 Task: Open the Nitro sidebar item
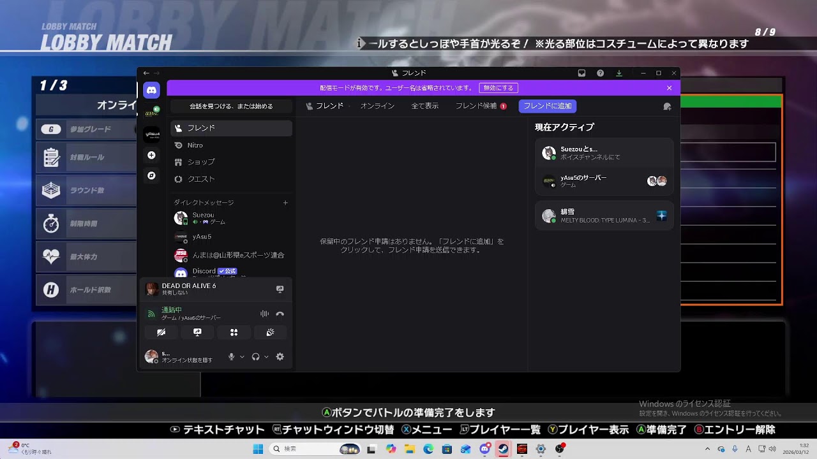[231, 145]
